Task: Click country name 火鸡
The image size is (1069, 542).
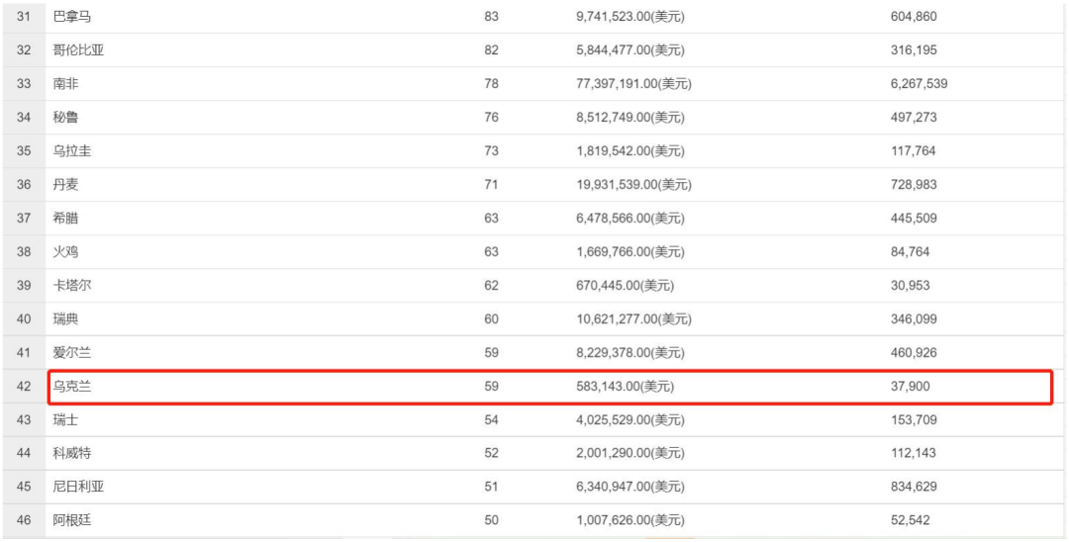Action: (x=66, y=252)
